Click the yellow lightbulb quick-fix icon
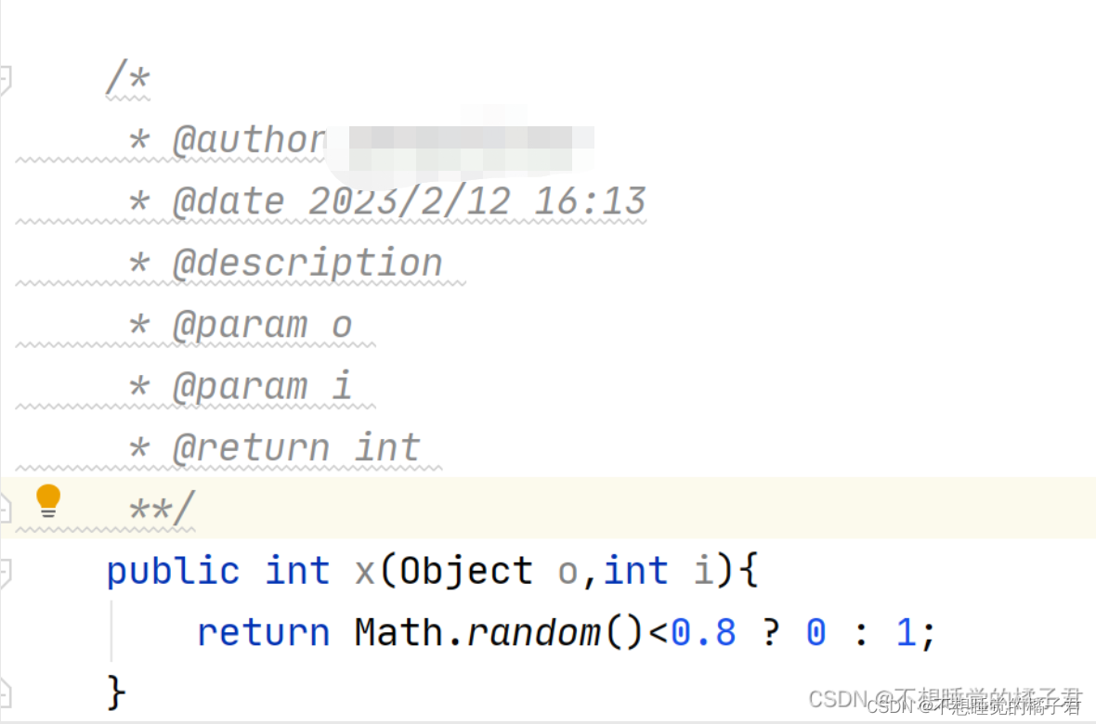The width and height of the screenshot is (1096, 724). pos(48,500)
